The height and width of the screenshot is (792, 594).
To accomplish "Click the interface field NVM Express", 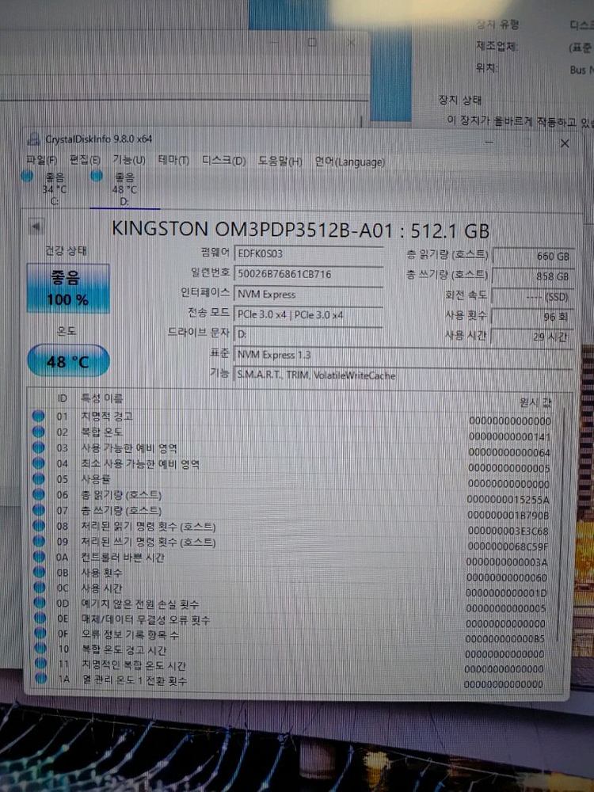I will pos(309,295).
